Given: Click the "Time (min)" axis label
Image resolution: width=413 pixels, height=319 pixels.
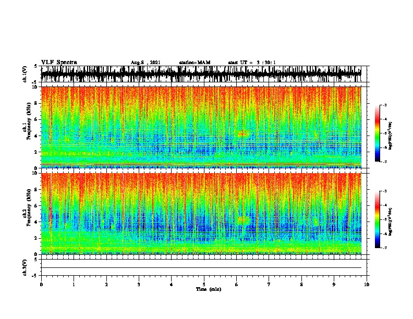Looking at the screenshot, I should 209,289.
